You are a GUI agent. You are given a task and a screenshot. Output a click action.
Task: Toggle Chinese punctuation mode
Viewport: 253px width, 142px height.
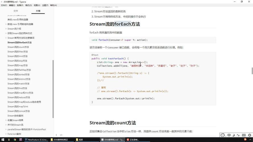[x=238, y=135]
